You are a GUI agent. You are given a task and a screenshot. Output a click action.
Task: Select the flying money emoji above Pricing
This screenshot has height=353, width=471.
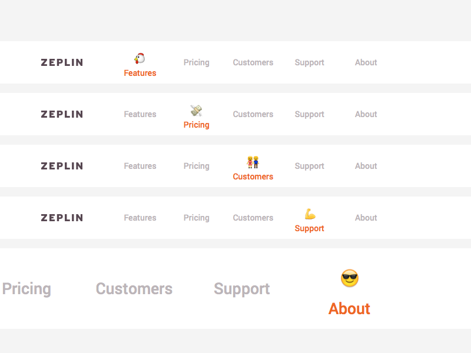coord(196,109)
